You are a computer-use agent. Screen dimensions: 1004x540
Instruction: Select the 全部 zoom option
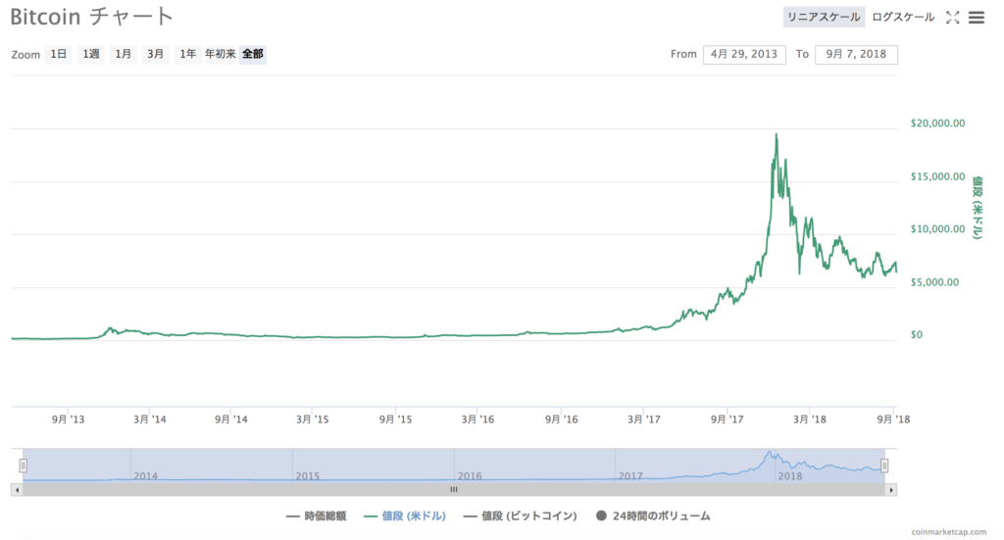click(253, 54)
